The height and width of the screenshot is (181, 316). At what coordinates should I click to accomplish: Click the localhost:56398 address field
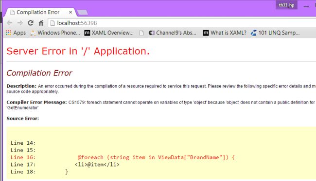click(181, 23)
